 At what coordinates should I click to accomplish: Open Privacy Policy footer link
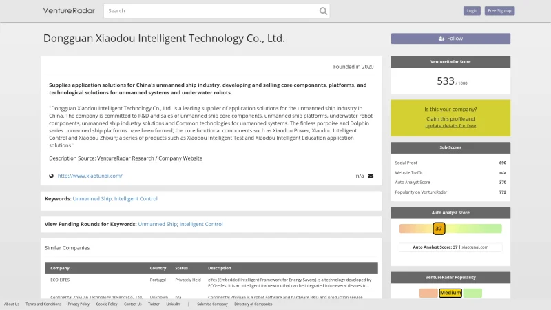(x=79, y=304)
